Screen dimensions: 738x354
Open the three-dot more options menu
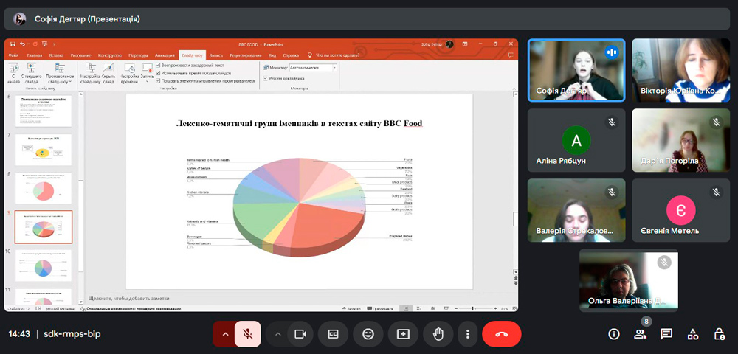[x=468, y=334]
